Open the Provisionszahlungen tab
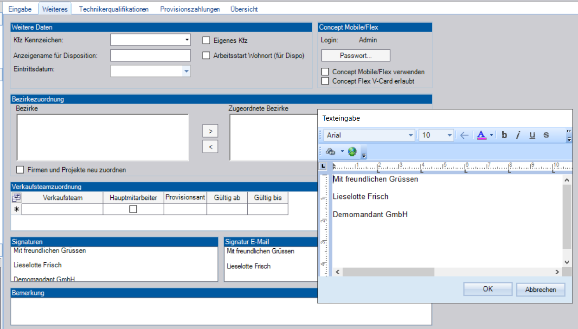The image size is (578, 329). click(190, 9)
